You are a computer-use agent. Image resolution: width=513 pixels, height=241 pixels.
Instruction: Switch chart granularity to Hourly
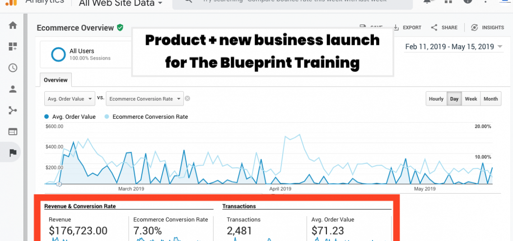436,98
